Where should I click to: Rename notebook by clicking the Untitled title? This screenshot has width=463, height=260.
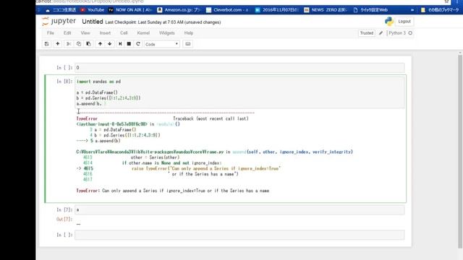coord(93,22)
